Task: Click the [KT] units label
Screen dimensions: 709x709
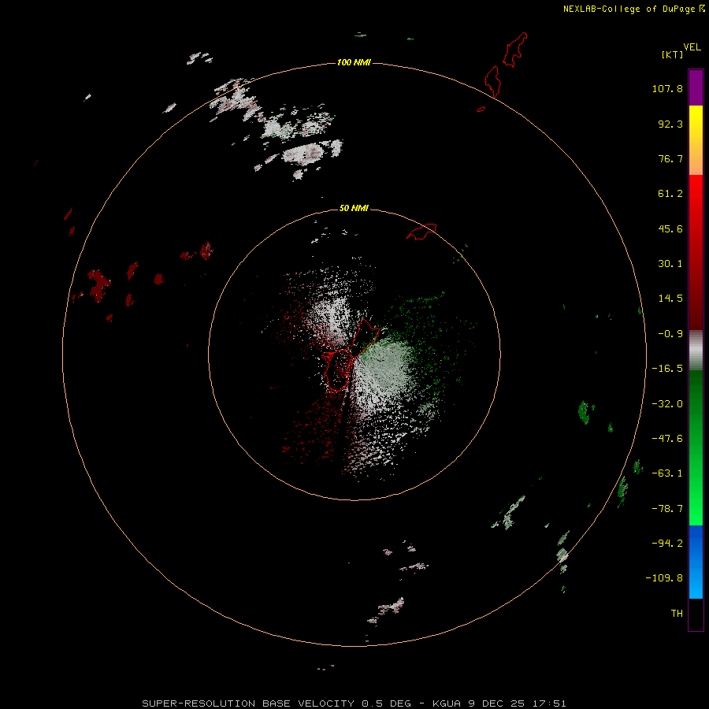Action: pyautogui.click(x=673, y=54)
